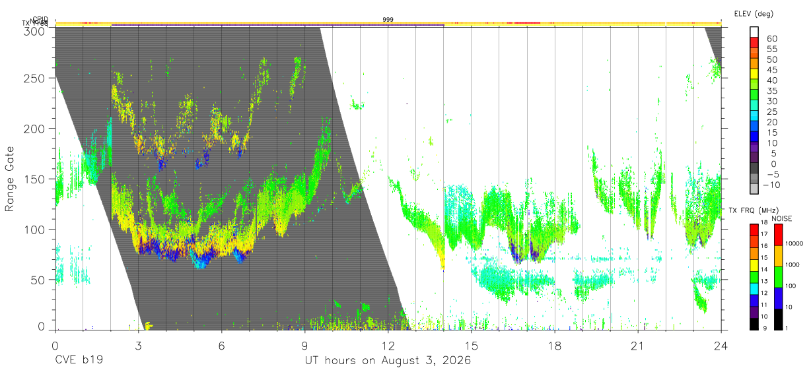This screenshot has height=374, width=811.
Task: Click elevation scale label '60'
Action: [x=771, y=39]
